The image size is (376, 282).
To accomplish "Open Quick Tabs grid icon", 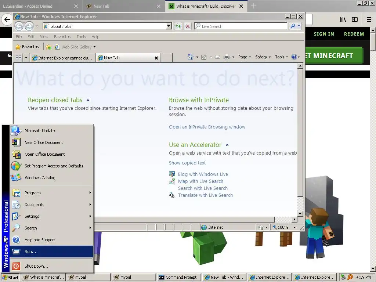I will (18, 58).
